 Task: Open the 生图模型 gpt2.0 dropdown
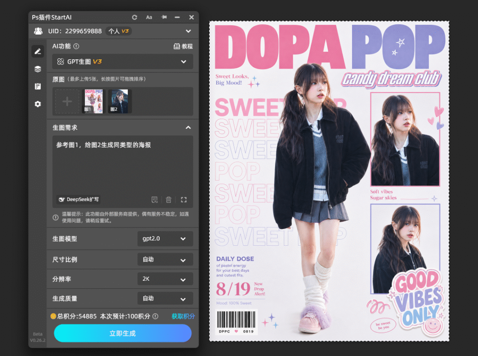[x=165, y=239]
